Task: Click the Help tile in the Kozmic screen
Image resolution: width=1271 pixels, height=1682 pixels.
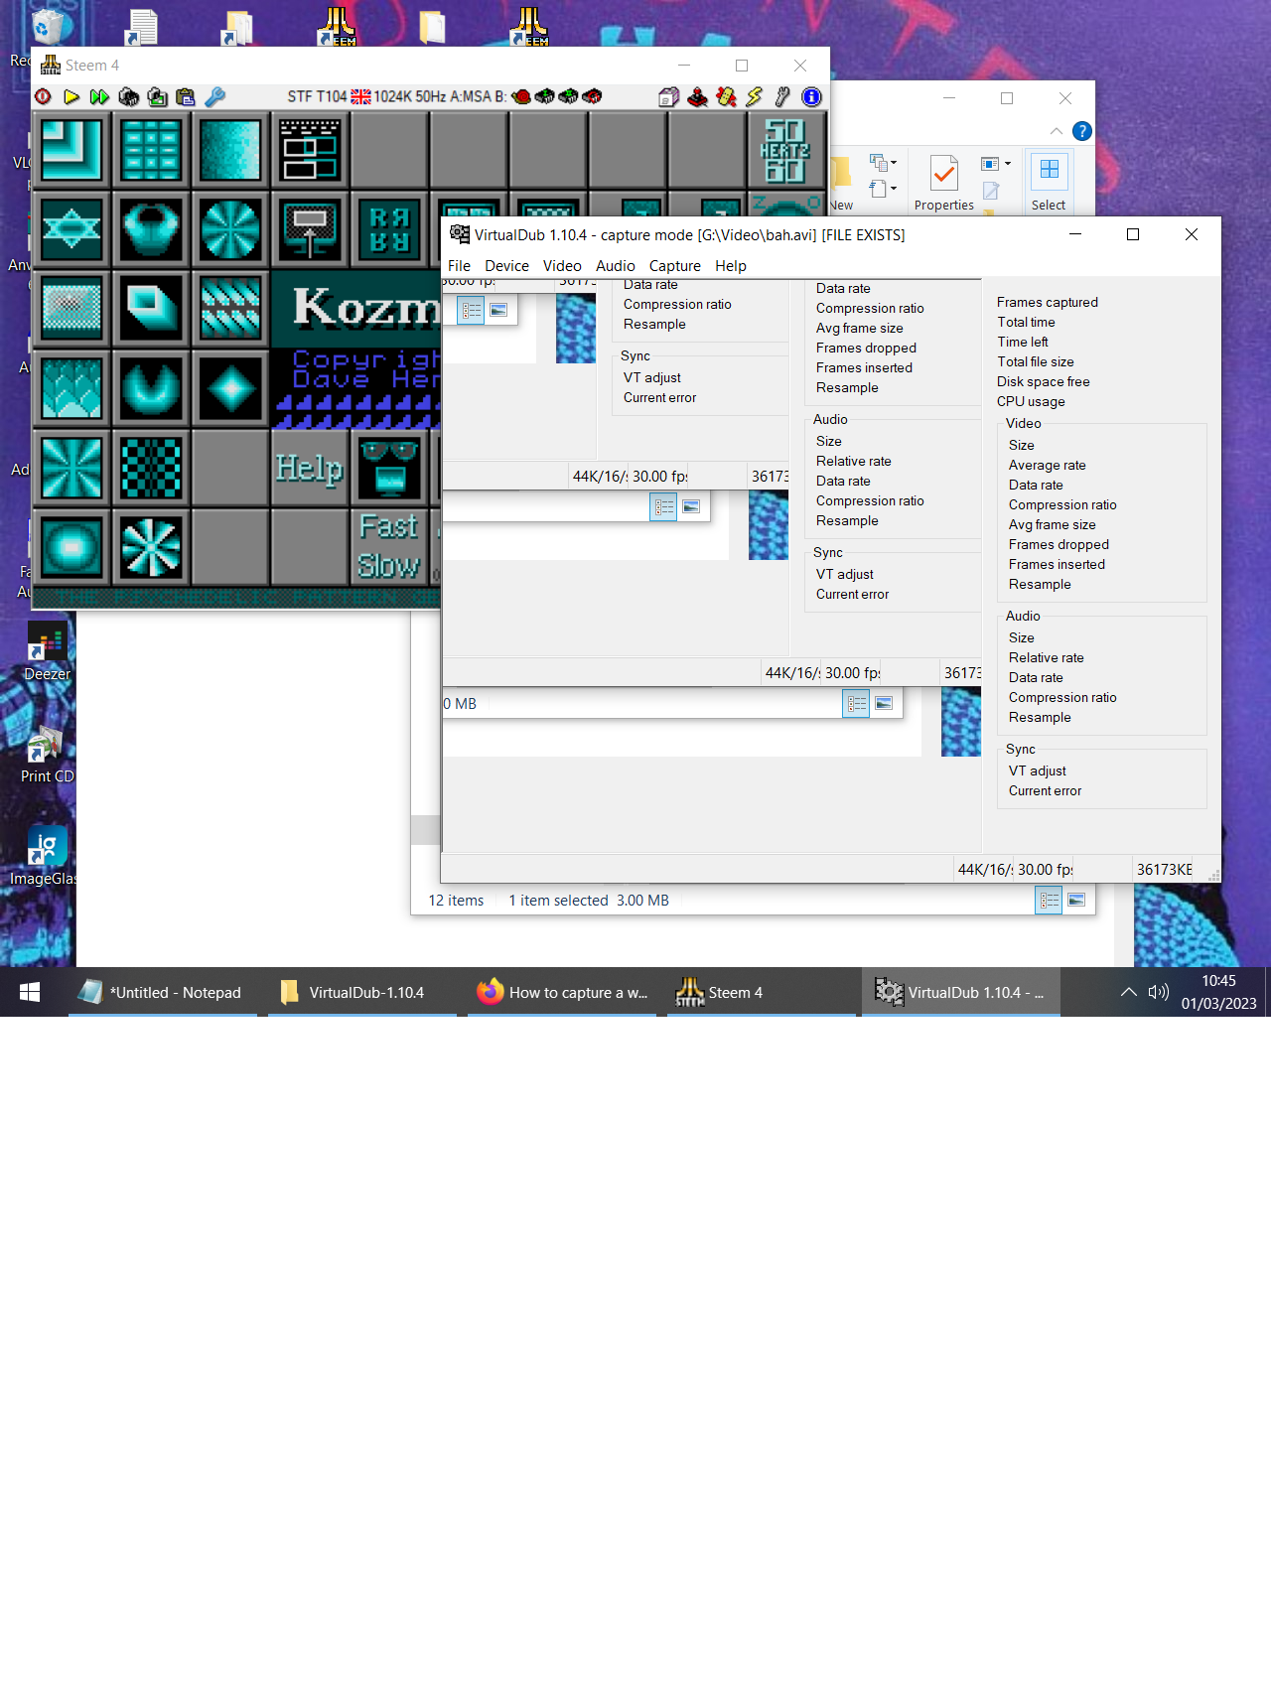Action: (x=309, y=467)
